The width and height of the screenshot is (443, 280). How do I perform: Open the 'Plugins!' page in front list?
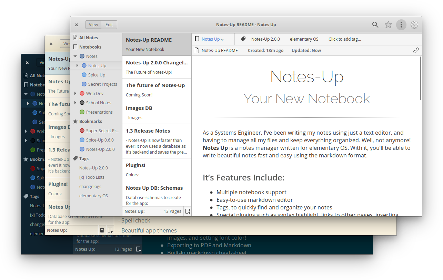coord(157,169)
